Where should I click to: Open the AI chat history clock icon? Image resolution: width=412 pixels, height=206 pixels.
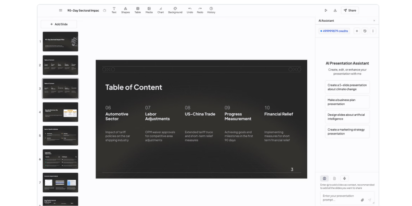[x=365, y=31]
